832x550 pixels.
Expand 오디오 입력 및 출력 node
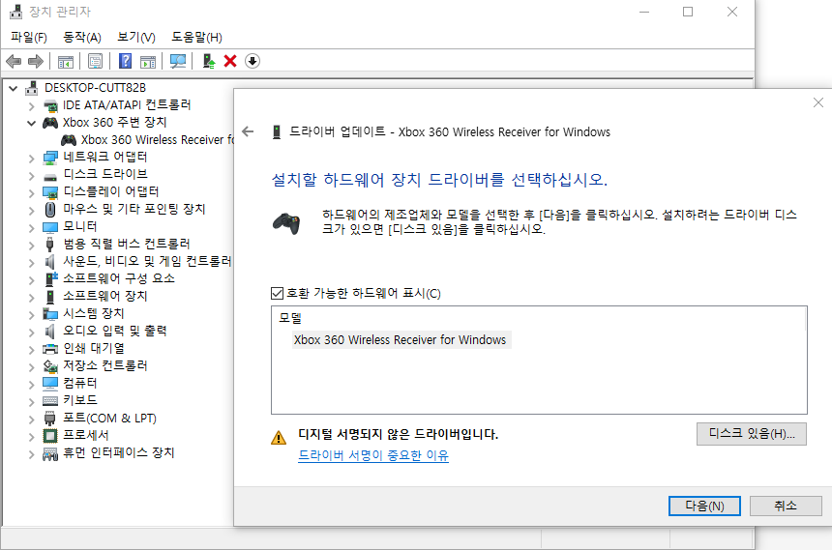pos(31,333)
